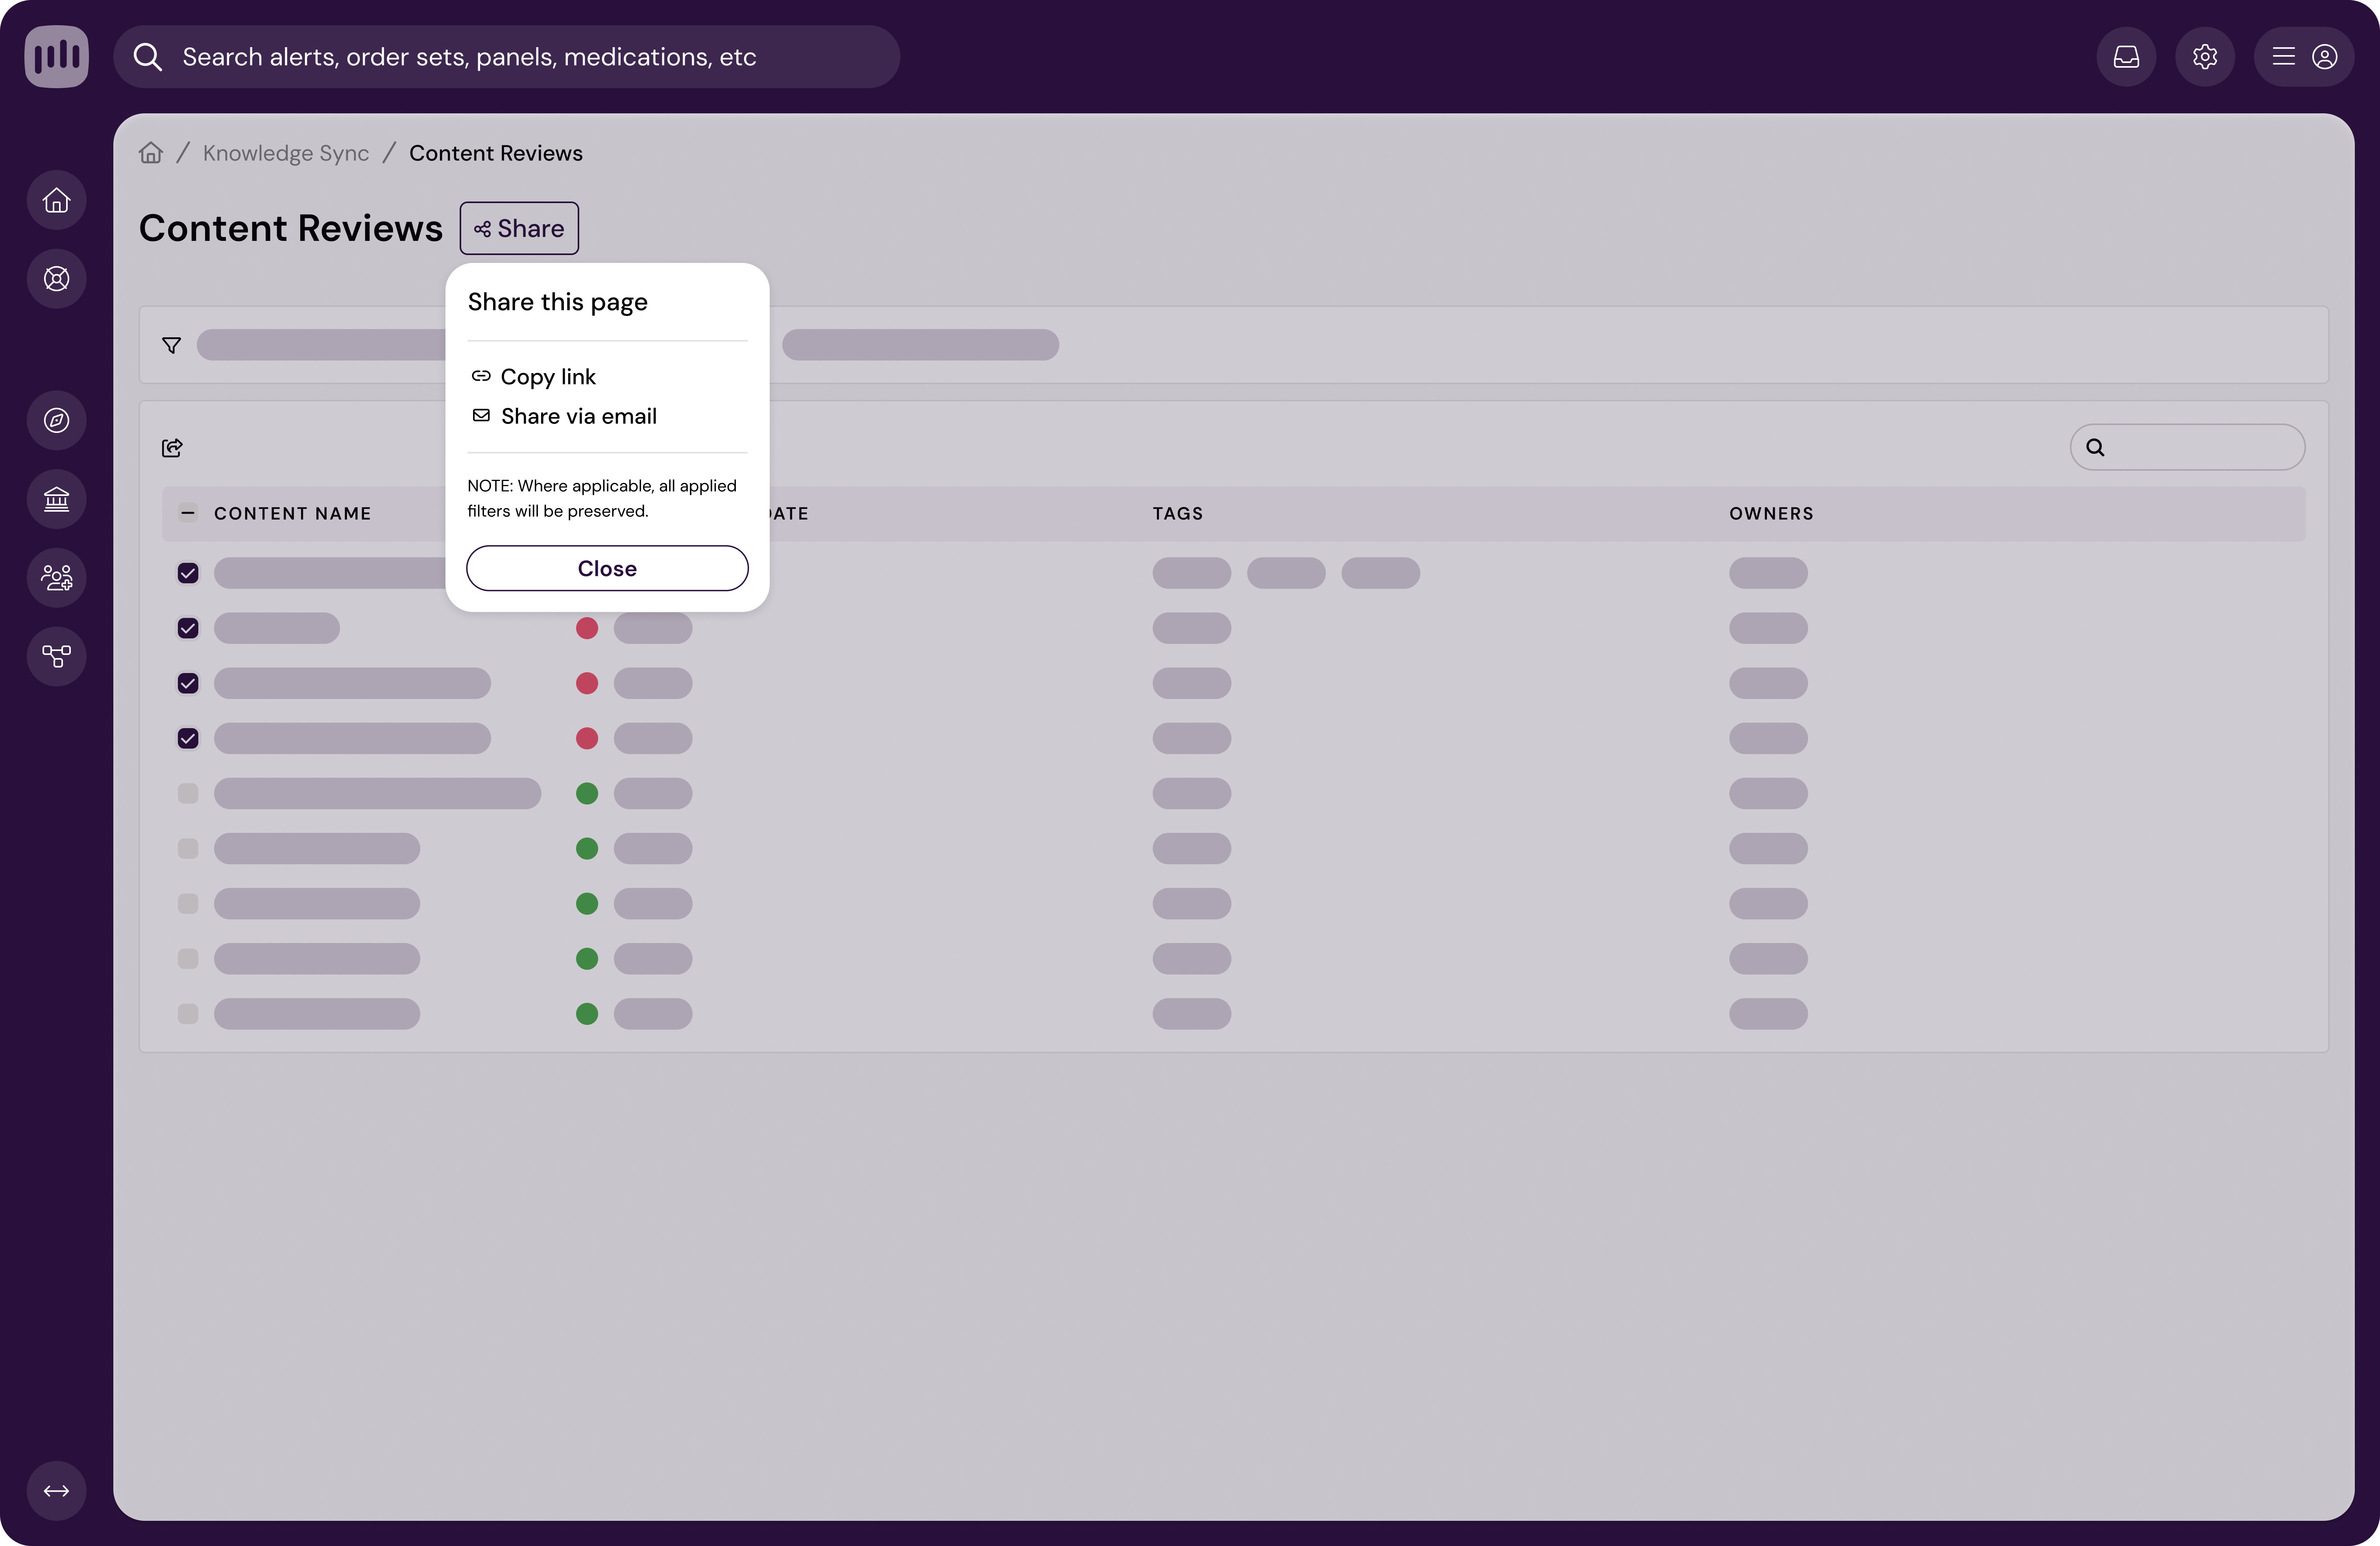Open the lifebuoy support sidebar icon
The height and width of the screenshot is (1546, 2380).
coord(56,279)
